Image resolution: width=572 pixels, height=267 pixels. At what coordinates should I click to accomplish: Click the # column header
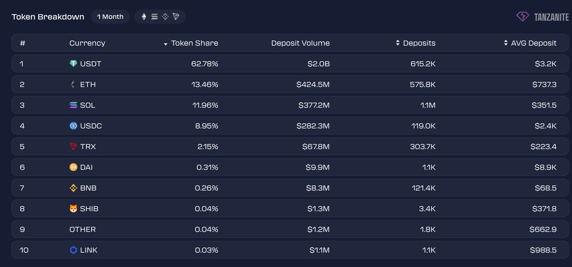pos(22,43)
